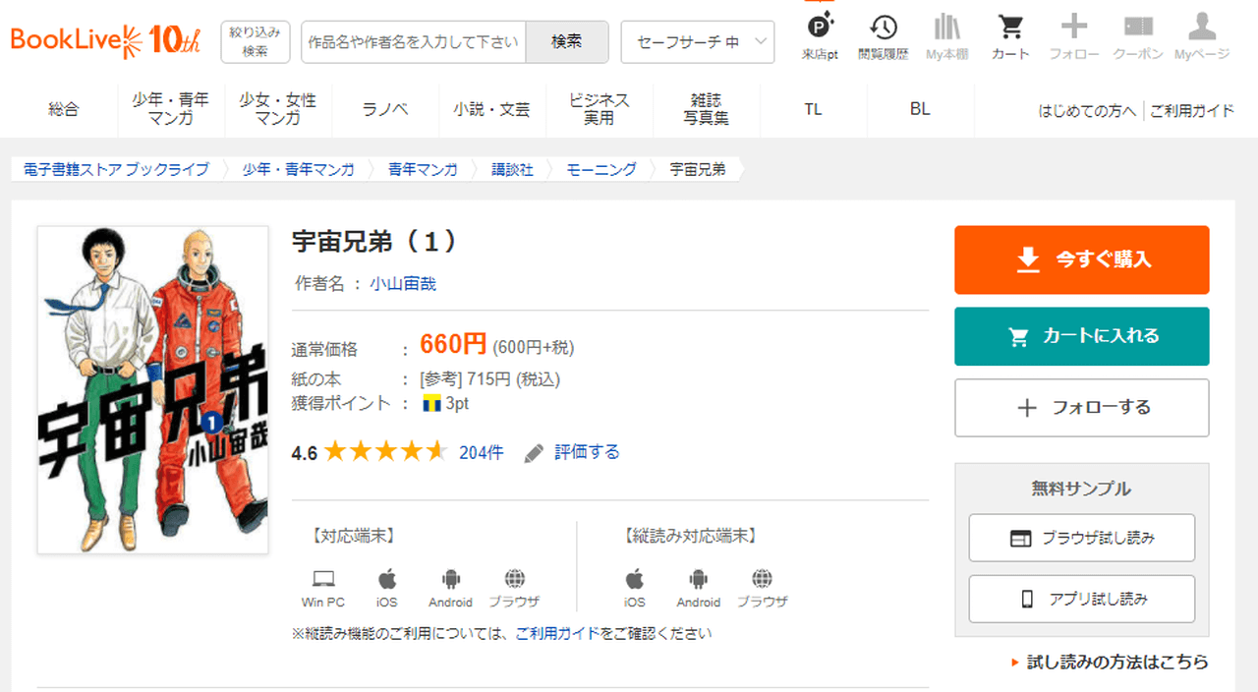Click the フォロー plus icon in header
1258x692 pixels.
tap(1073, 37)
